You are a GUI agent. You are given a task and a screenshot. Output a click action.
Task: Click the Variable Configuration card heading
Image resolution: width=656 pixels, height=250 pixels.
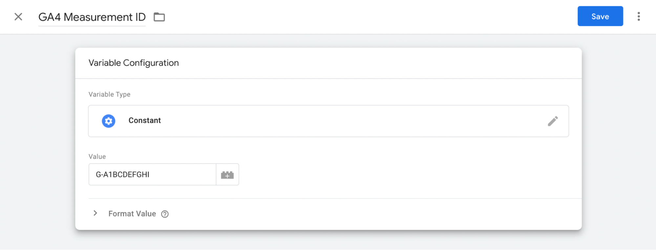pyautogui.click(x=134, y=63)
